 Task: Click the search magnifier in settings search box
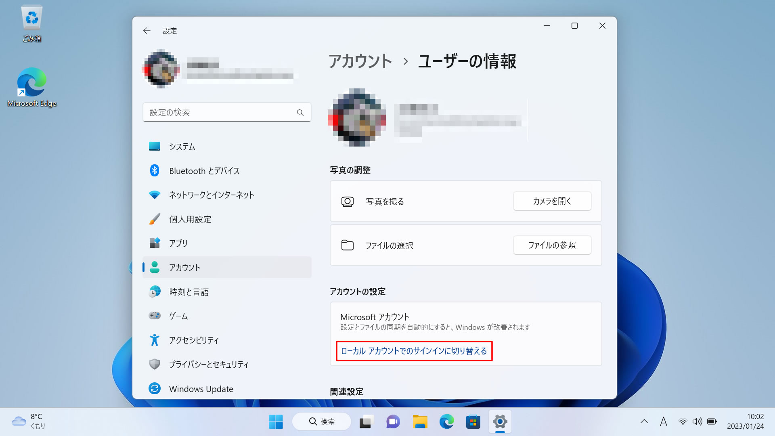click(300, 113)
